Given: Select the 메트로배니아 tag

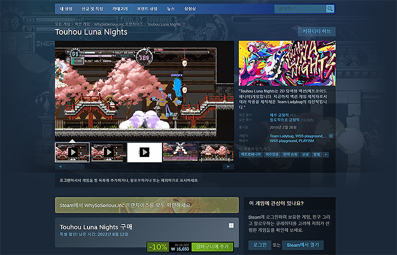Looking at the screenshot, I should (x=251, y=154).
